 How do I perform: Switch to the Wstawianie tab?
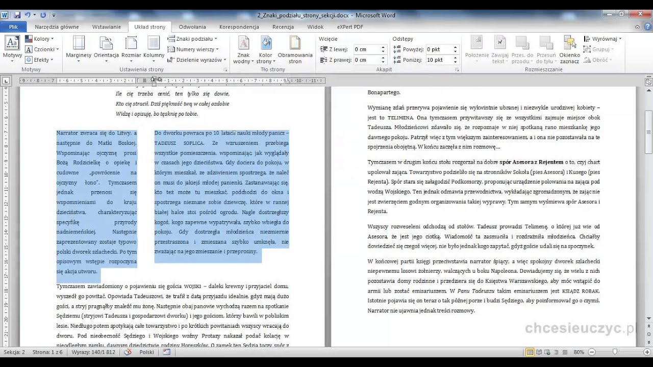pos(107,27)
